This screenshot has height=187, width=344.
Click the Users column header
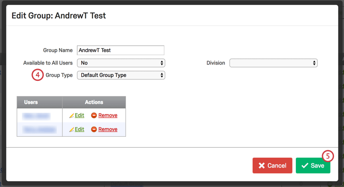[x=31, y=102]
